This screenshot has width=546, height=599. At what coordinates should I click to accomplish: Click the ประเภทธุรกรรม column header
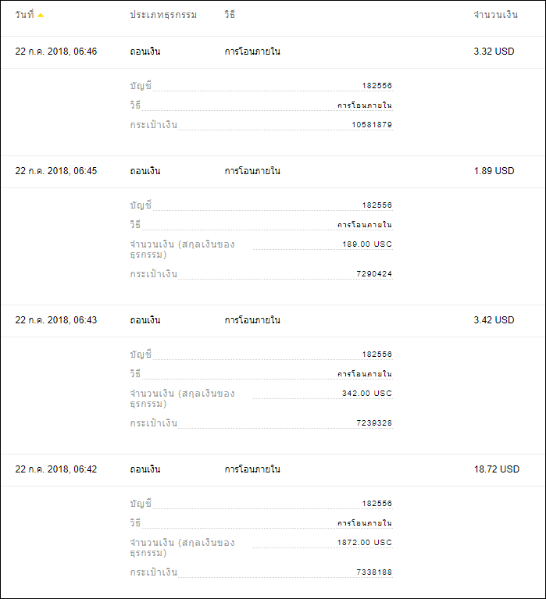163,15
